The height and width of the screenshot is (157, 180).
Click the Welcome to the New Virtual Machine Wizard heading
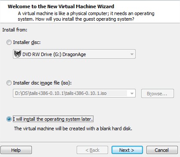pos(61,6)
